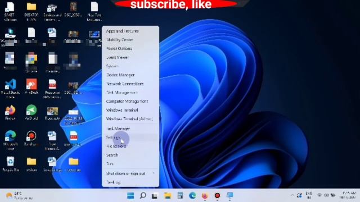Select the Word document beside Bandicam
Image resolution: width=360 pixels, height=202 pixels.
coord(52,140)
